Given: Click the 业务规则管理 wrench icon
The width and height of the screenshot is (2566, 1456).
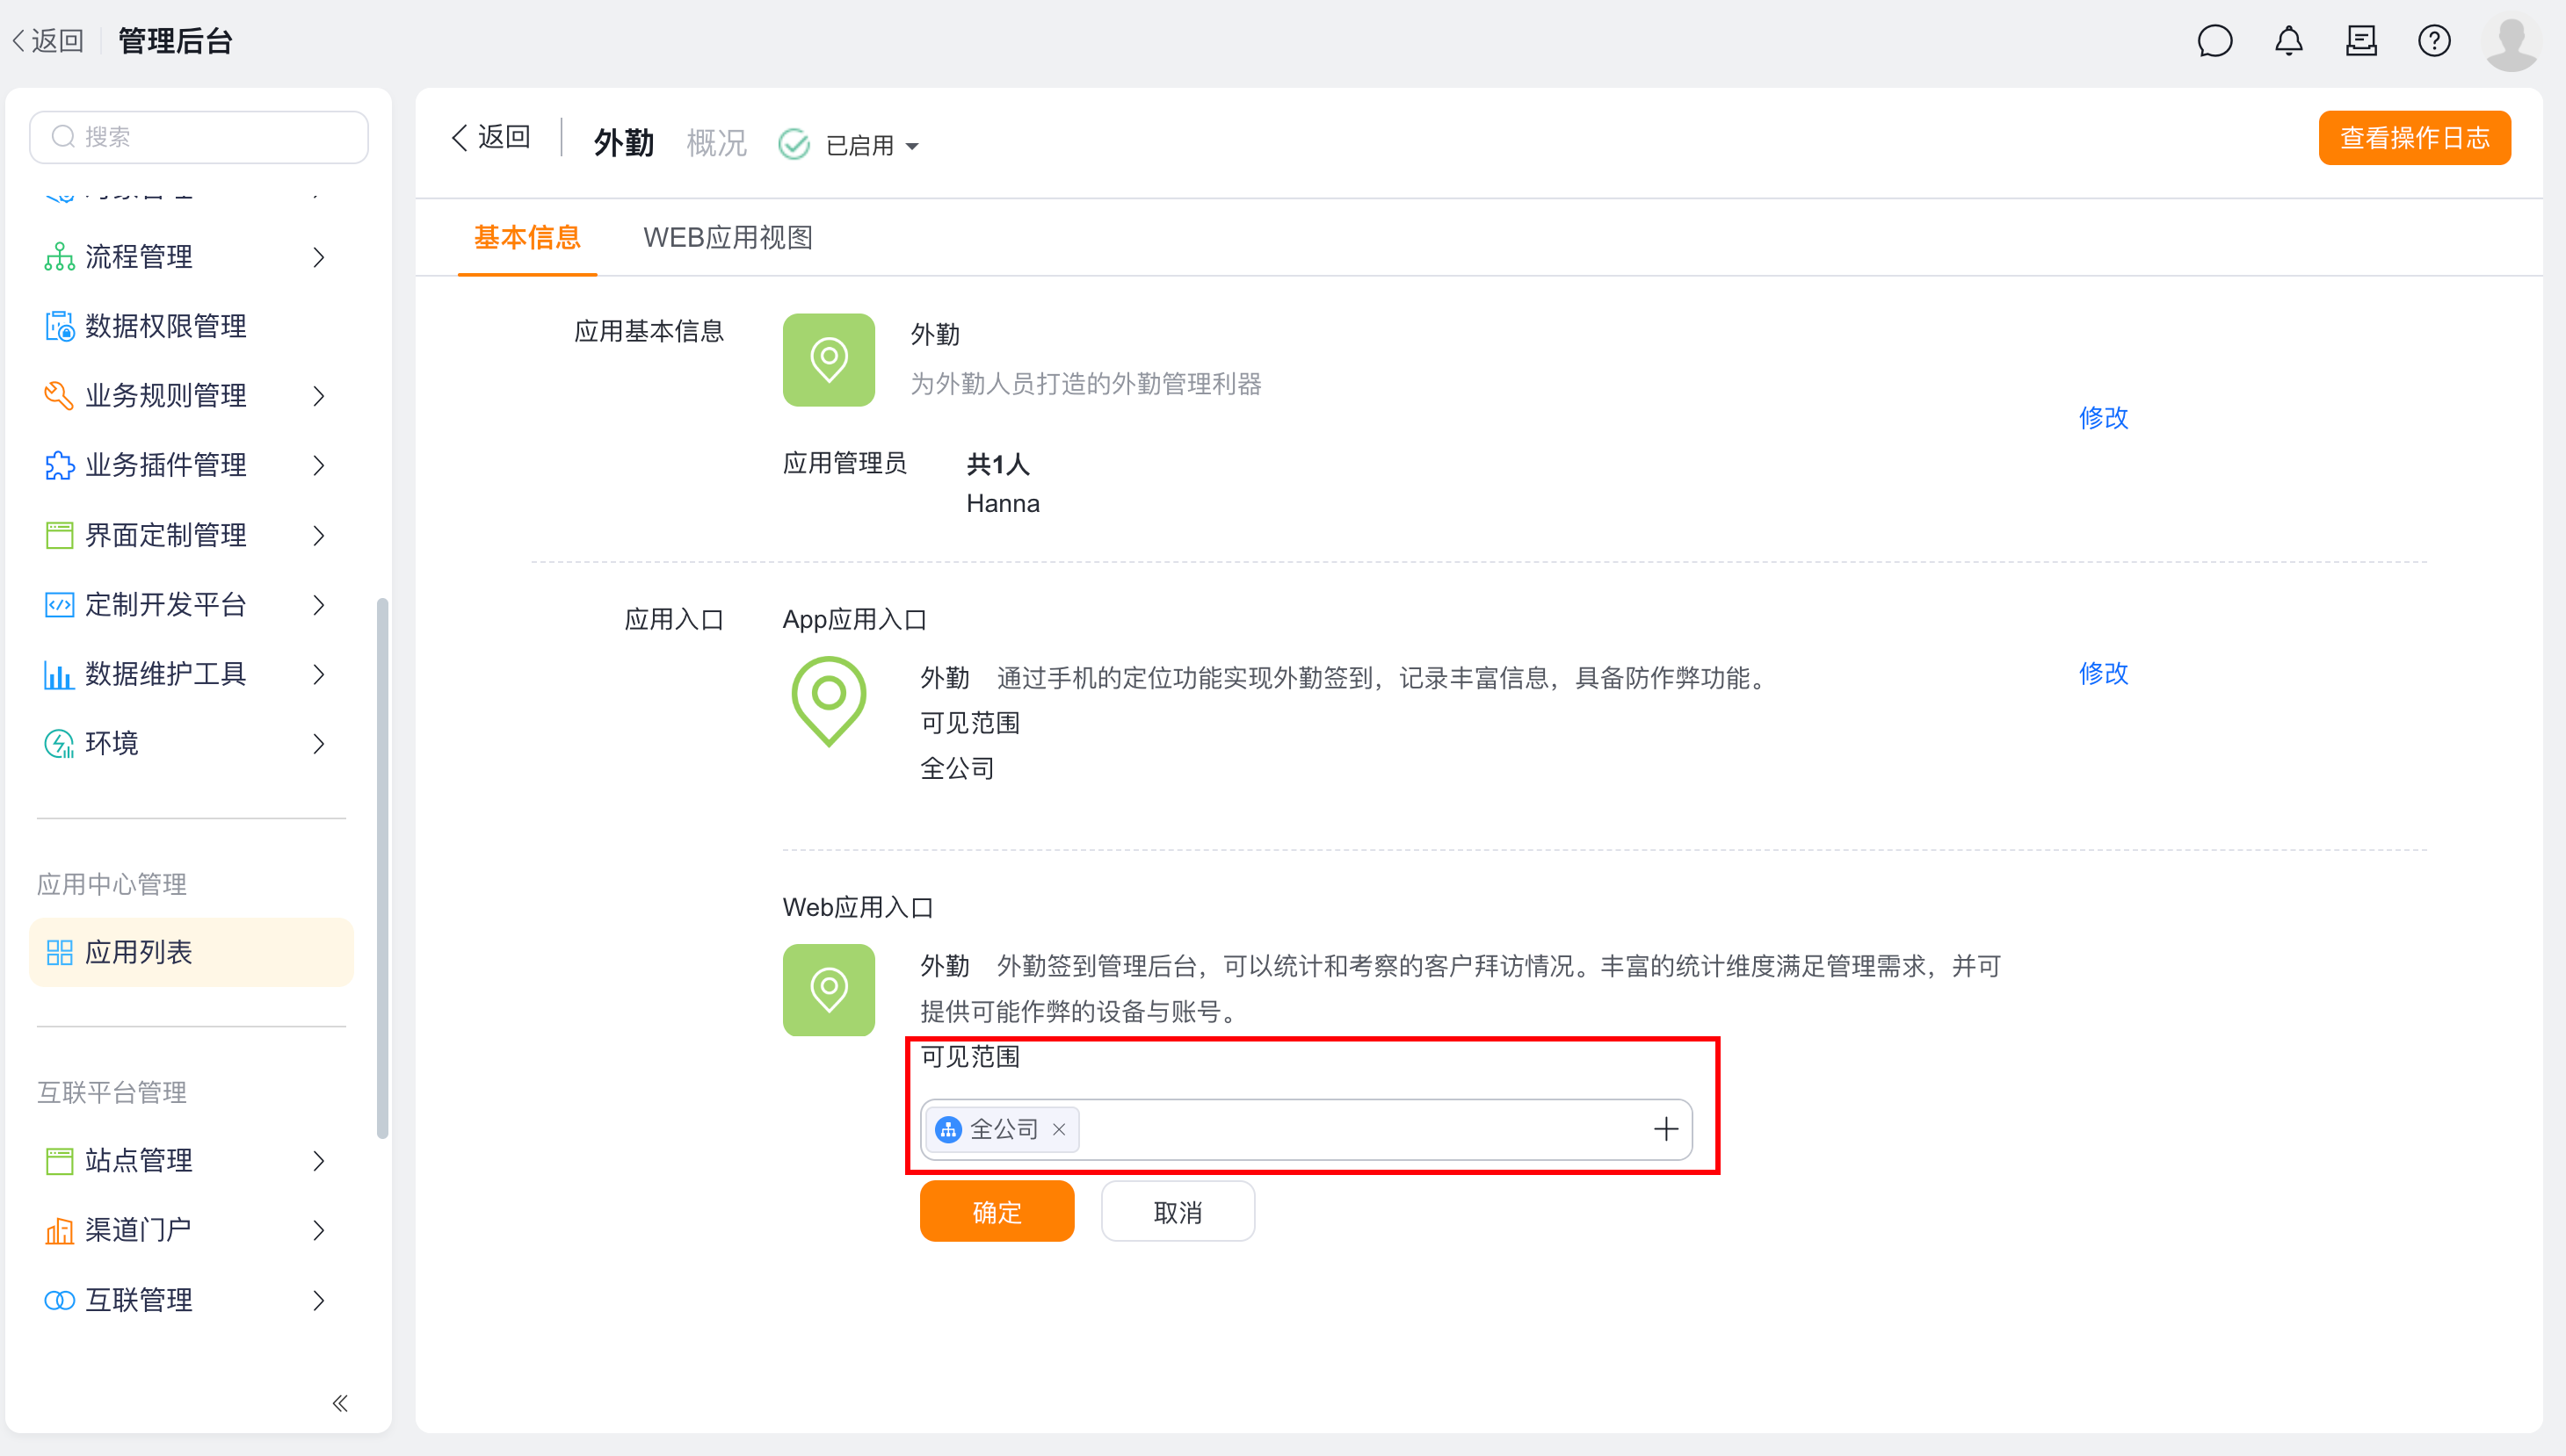Looking at the screenshot, I should click(x=59, y=396).
